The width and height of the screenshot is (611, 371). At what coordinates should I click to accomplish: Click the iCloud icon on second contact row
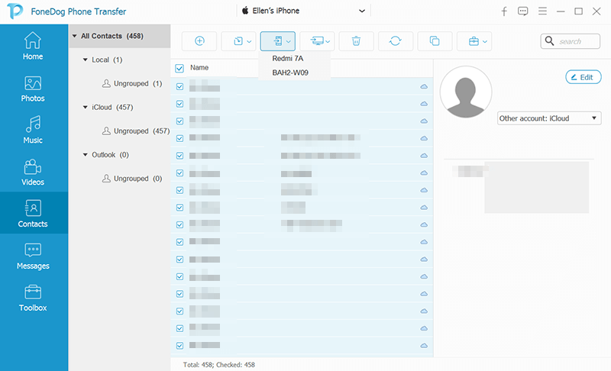tap(424, 104)
